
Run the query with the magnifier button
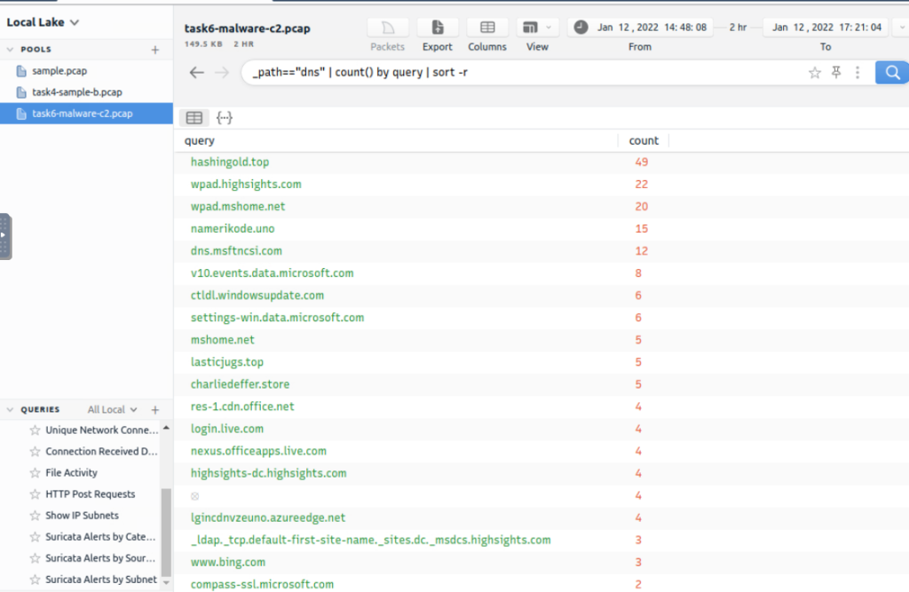pyautogui.click(x=890, y=73)
